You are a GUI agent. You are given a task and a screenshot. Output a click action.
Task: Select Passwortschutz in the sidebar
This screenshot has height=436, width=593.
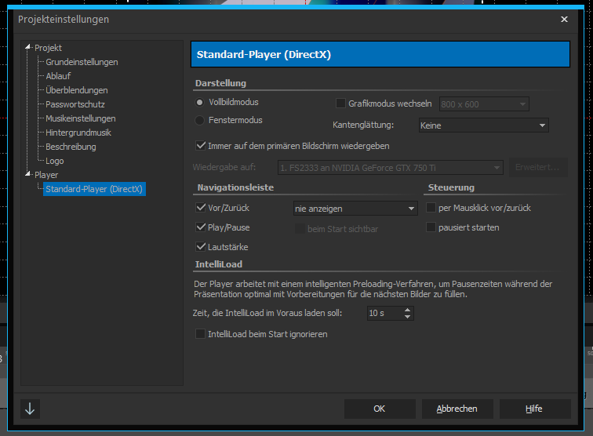click(75, 104)
